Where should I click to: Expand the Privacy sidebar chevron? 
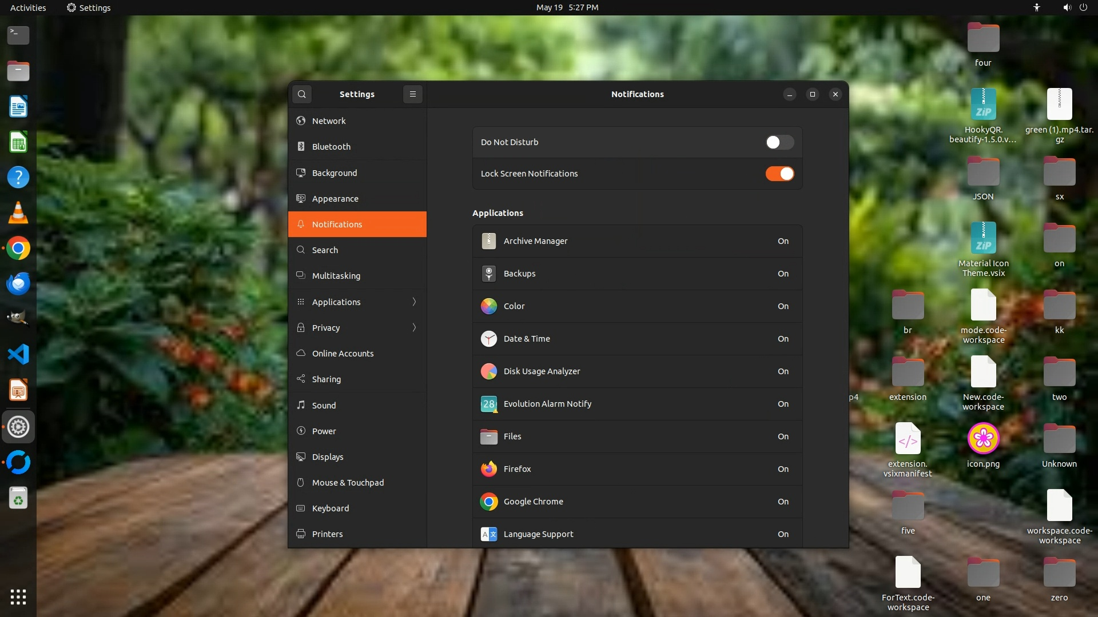[414, 327]
